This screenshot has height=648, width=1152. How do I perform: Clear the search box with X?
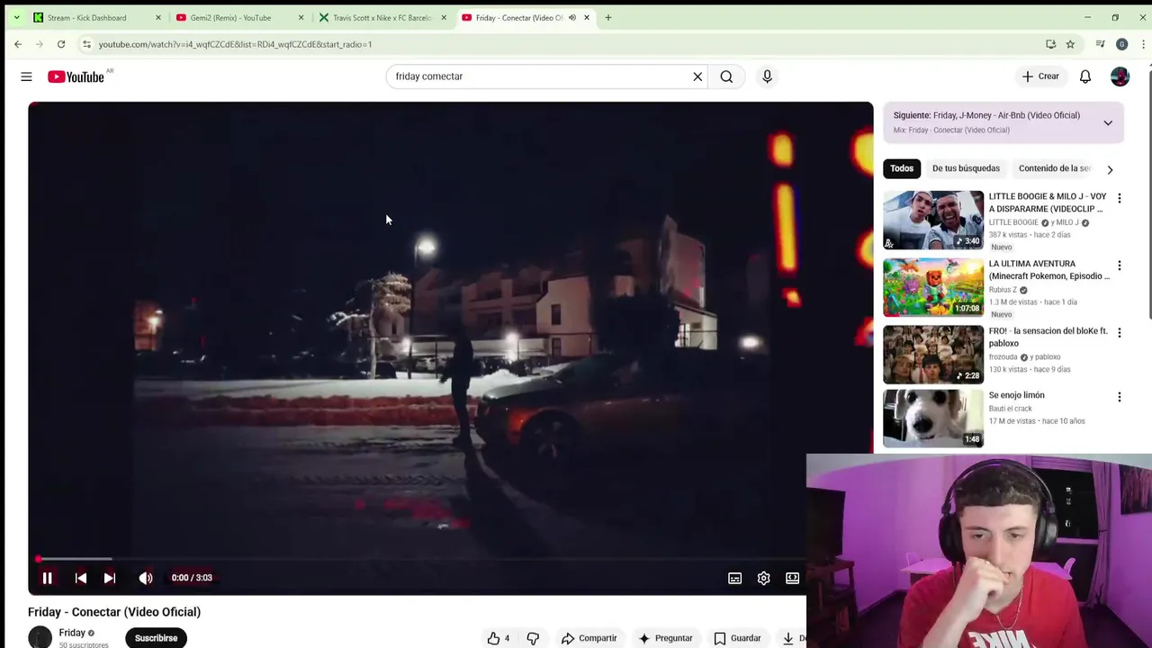tap(697, 76)
